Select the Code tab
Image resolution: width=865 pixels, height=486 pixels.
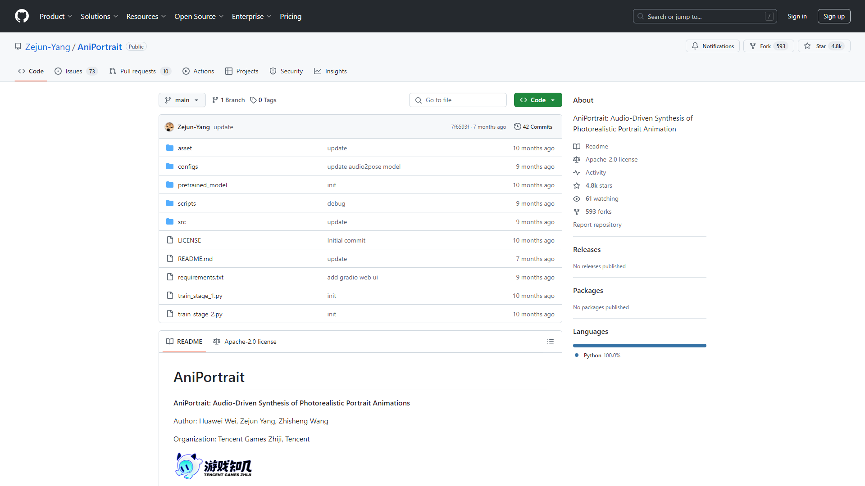[31, 71]
